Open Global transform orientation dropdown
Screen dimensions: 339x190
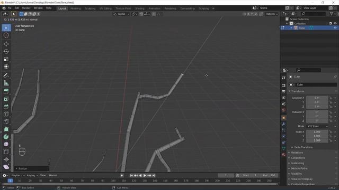121,14
